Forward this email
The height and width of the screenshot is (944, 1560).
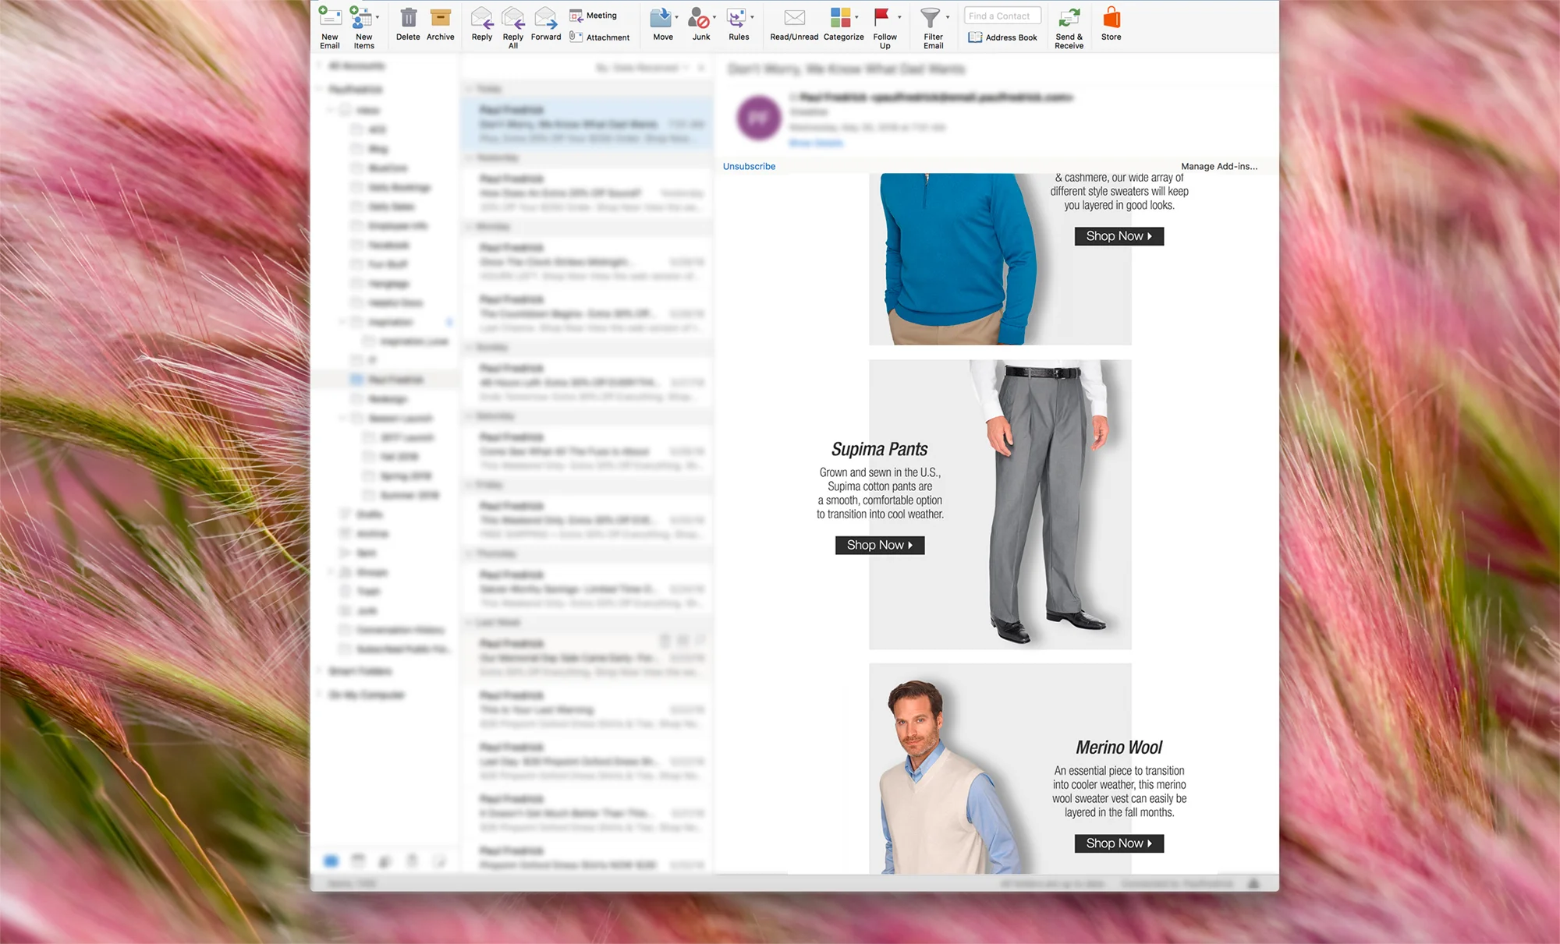(546, 24)
